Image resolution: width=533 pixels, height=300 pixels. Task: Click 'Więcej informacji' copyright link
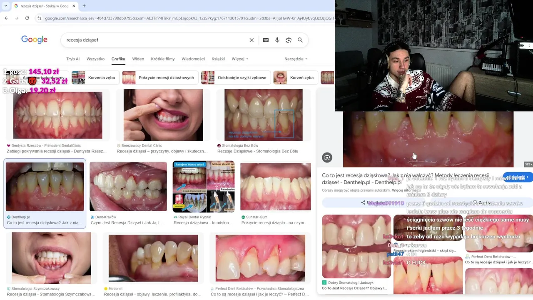[x=406, y=190]
